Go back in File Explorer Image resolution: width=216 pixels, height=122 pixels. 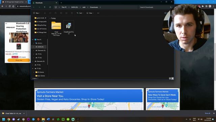[x=34, y=7]
